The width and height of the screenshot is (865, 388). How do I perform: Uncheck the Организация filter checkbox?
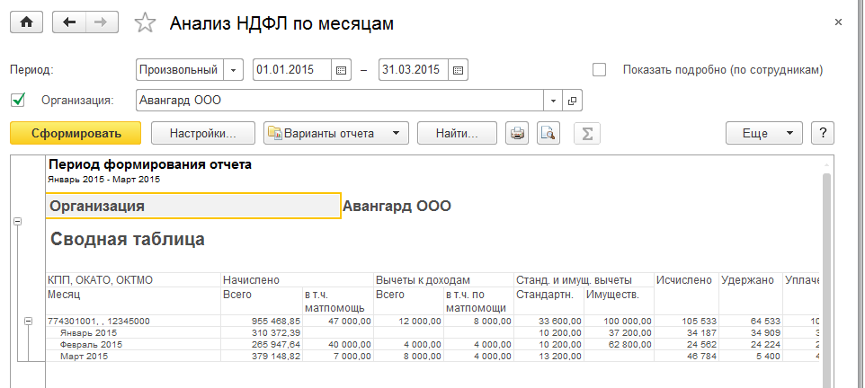[18, 101]
